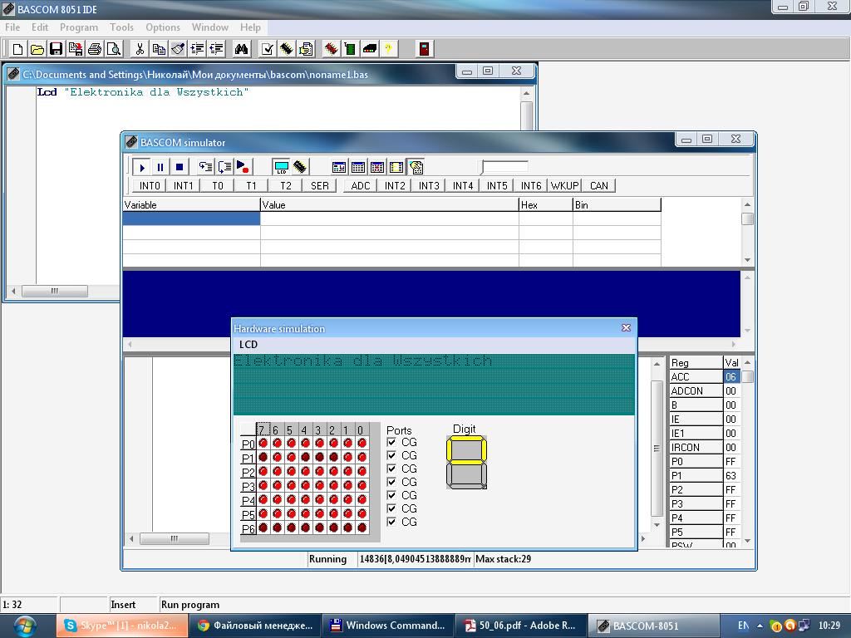Compile the program with the black chip icon
Screen dimensions: 851x638
pos(287,49)
